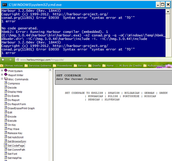Click the cmd window vertical scrollbar thumb
172x161 pixels.
[168, 26]
